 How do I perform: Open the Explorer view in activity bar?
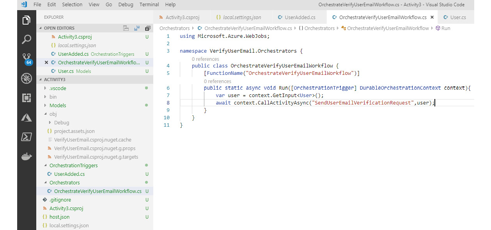coord(27,20)
